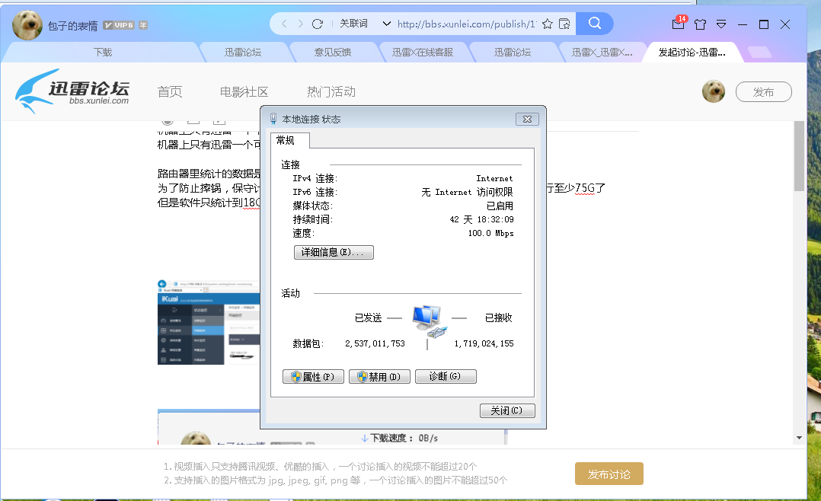The height and width of the screenshot is (501, 821).
Task: Open the browser main menu triangle
Action: pos(720,24)
